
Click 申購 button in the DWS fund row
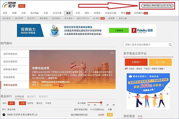110,115
